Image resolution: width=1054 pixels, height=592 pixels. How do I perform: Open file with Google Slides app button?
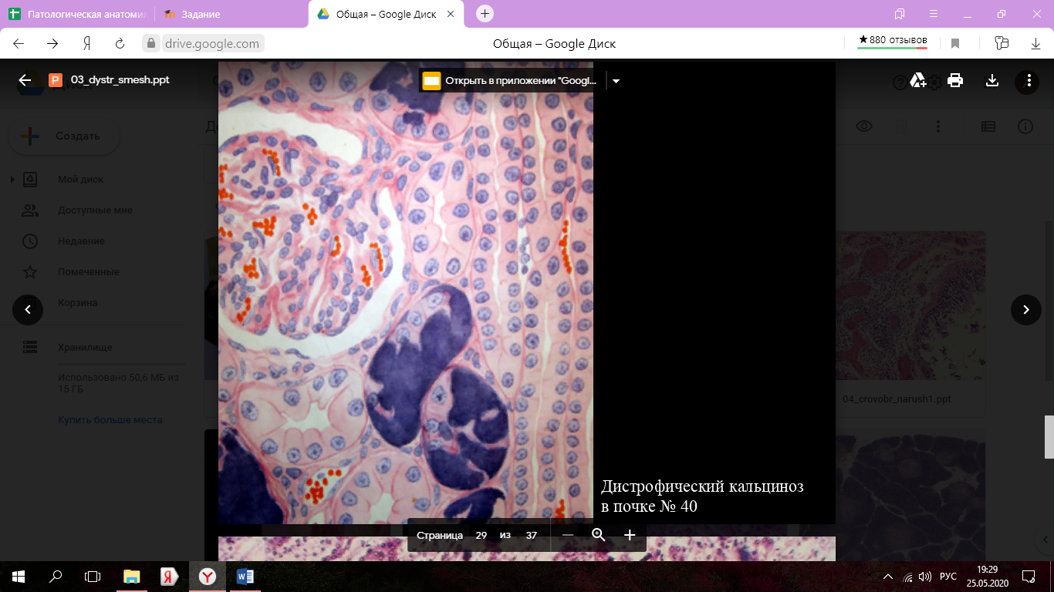(x=511, y=80)
